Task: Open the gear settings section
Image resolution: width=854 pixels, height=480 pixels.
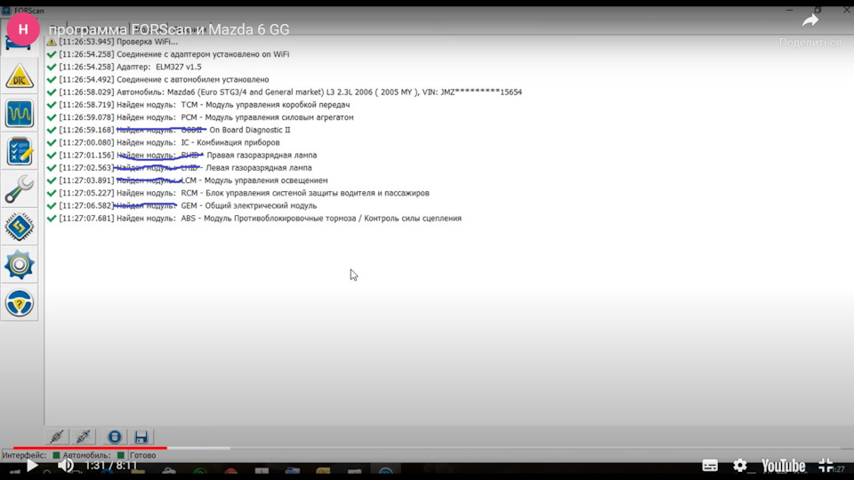Action: pos(20,265)
